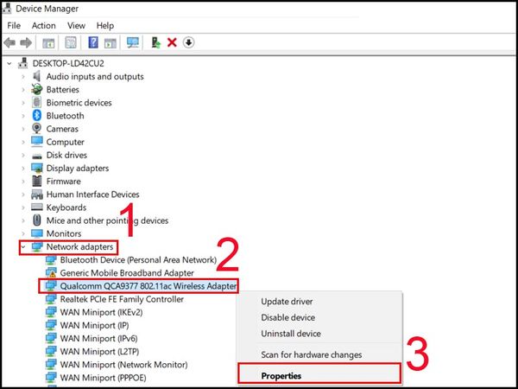Click the circled down-arrow toolbar icon
The width and height of the screenshot is (518, 389).
click(x=188, y=42)
